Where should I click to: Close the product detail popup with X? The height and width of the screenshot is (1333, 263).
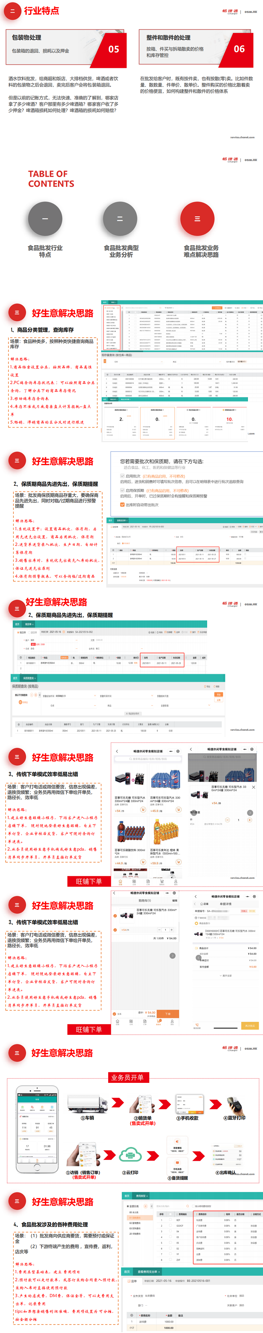coord(253,787)
